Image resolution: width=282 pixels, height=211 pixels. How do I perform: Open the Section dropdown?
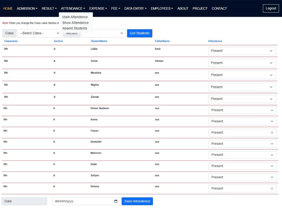[x=103, y=33]
